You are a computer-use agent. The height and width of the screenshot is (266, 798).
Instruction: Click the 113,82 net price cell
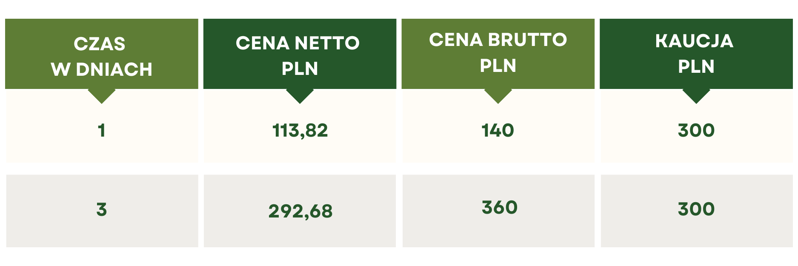[x=300, y=131]
